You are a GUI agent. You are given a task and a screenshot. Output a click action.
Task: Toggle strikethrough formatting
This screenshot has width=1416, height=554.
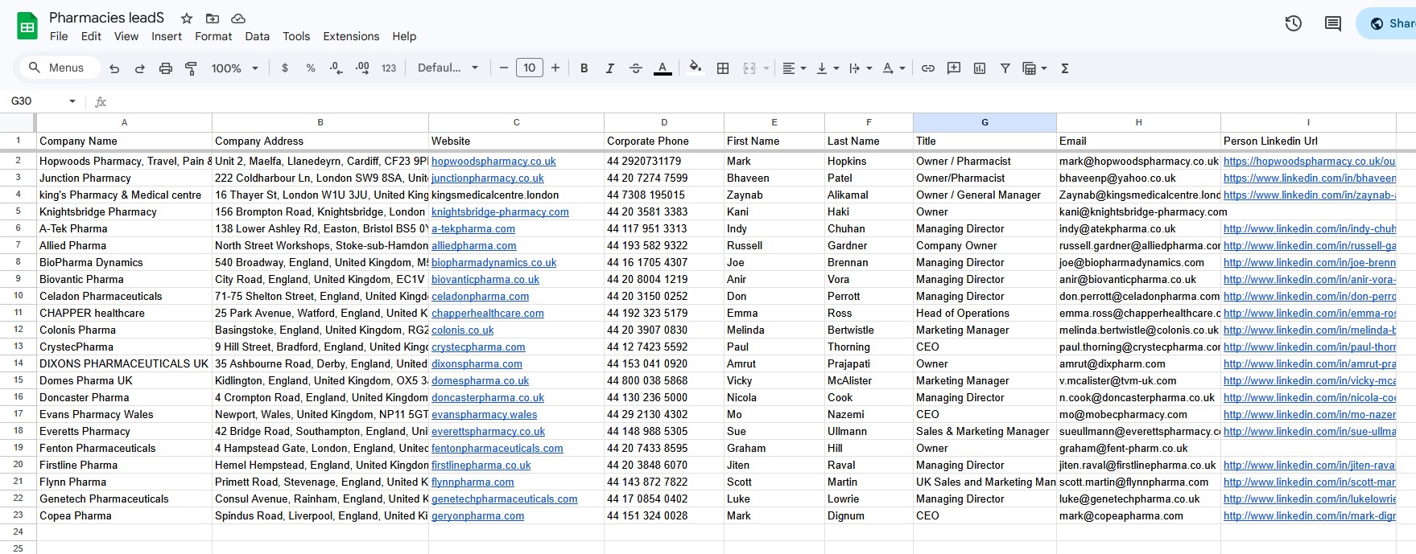coord(635,68)
